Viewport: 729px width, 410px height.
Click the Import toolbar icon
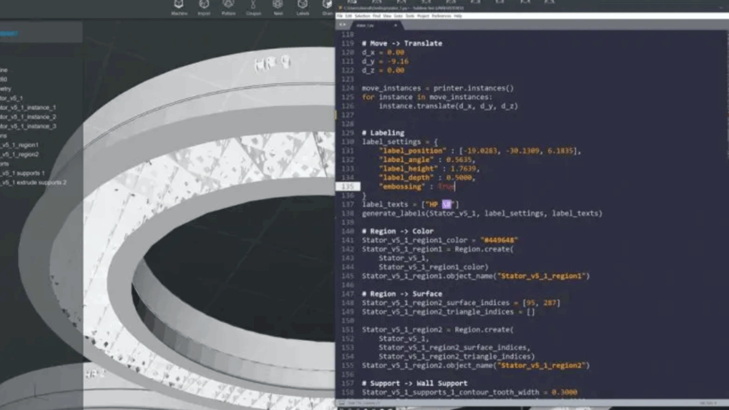coord(204,6)
